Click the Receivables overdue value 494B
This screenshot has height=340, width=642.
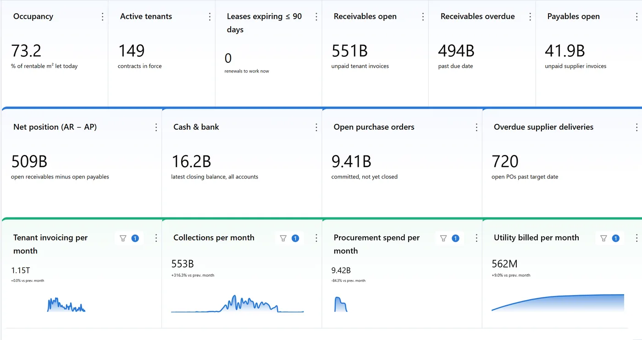(x=456, y=50)
